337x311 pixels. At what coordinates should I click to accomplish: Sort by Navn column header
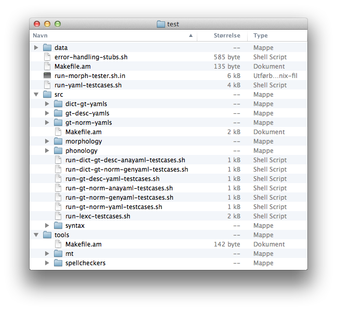click(x=104, y=35)
